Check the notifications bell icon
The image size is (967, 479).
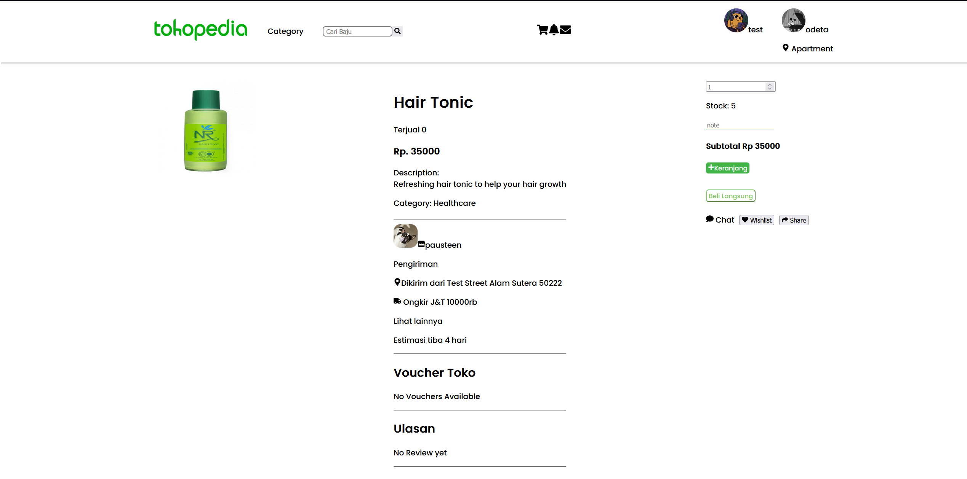554,29
